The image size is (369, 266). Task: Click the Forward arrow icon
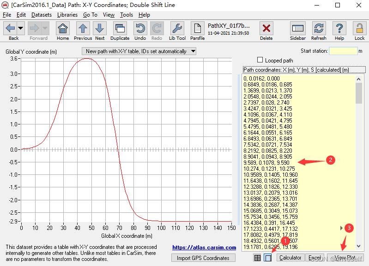tap(34, 28)
